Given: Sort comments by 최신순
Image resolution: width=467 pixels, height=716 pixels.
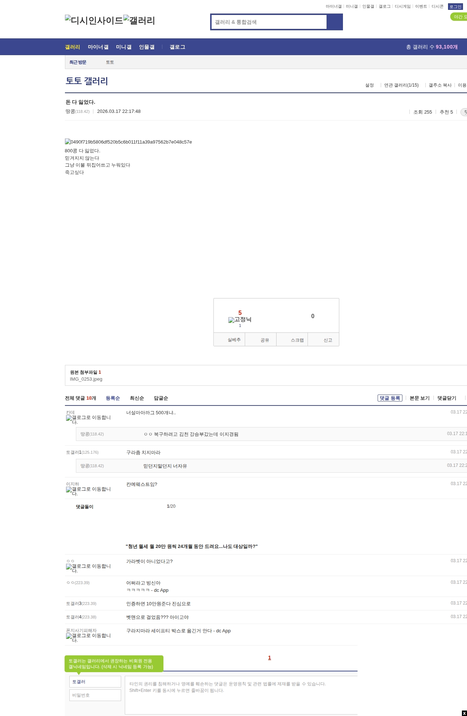Looking at the screenshot, I should click(137, 398).
